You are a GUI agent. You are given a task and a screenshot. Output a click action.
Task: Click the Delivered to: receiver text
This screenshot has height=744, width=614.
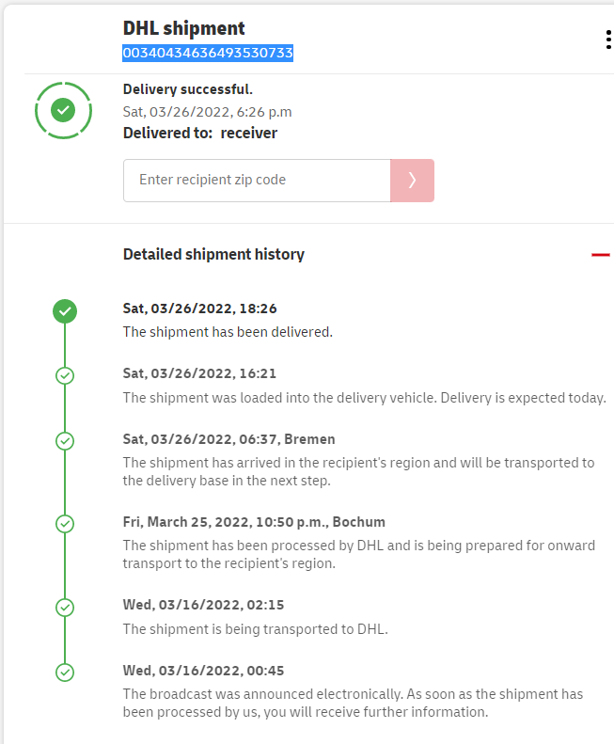200,133
